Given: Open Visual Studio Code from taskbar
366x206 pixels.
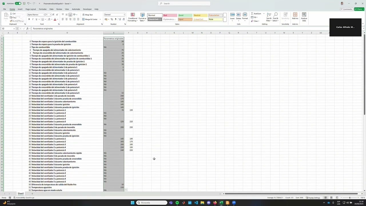Looking at the screenshot, I should click(x=196, y=203).
